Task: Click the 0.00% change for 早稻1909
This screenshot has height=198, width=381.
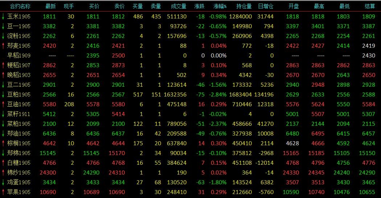Action: 219,56
